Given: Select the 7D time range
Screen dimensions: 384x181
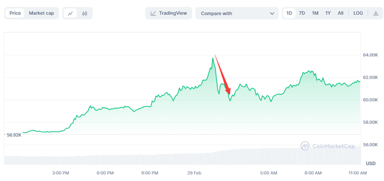Looking at the screenshot, I should coord(302,13).
